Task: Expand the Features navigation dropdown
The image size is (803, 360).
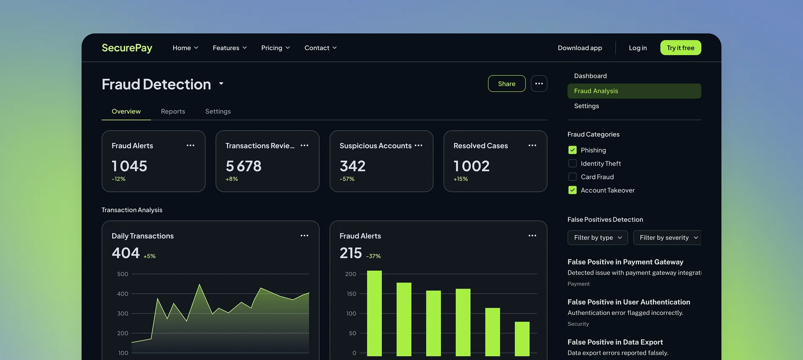Action: click(230, 48)
